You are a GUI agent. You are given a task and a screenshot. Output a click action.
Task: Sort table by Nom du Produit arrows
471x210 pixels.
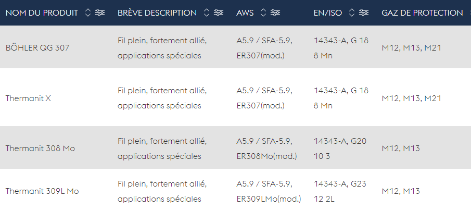pos(88,13)
